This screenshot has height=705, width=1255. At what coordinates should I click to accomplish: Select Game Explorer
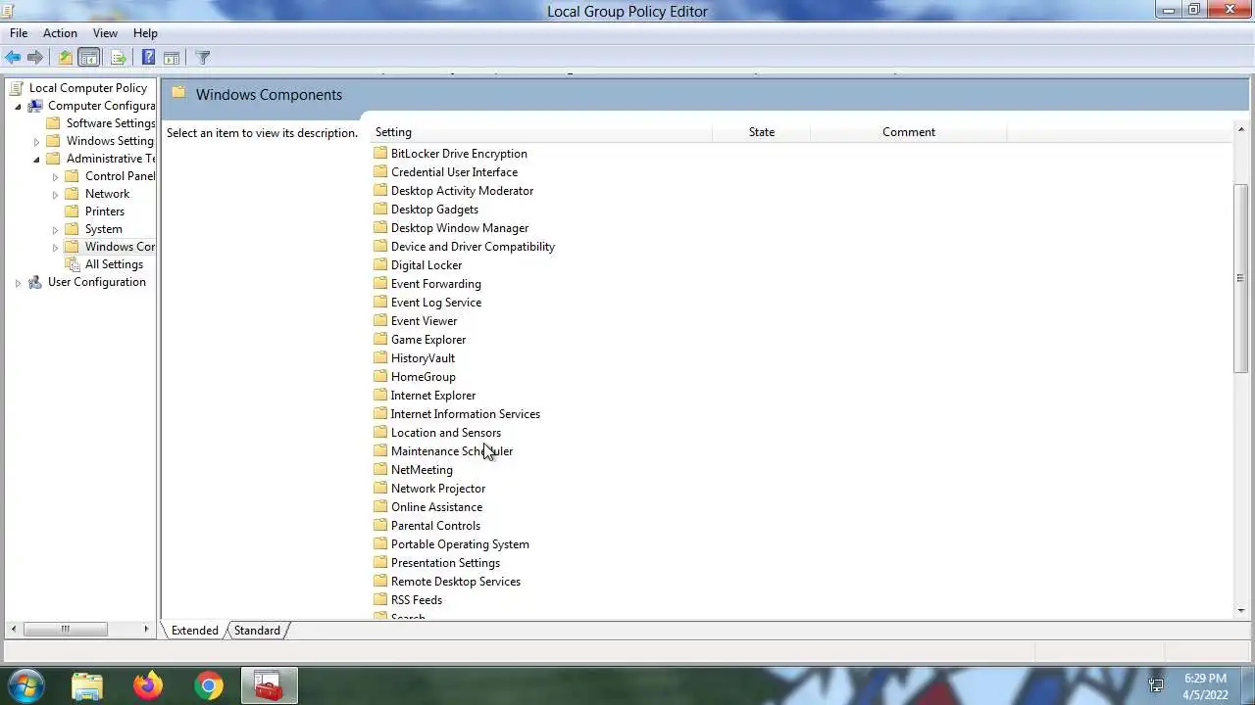(x=428, y=340)
